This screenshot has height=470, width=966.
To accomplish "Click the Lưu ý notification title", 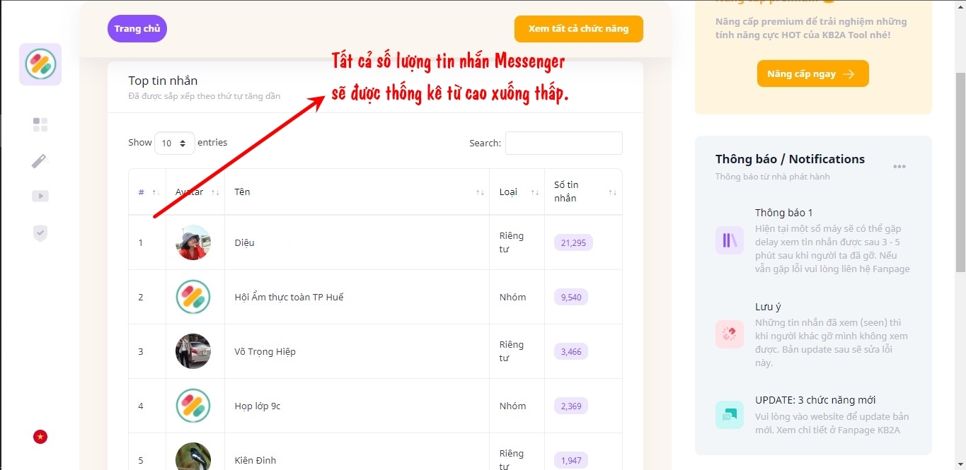I will 768,307.
